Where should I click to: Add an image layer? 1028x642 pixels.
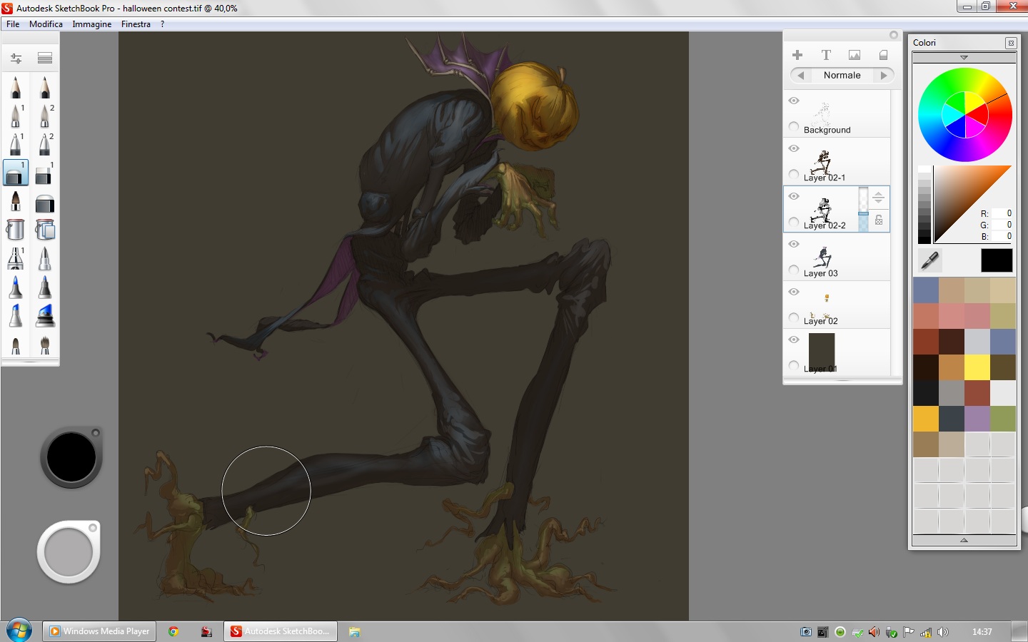pyautogui.click(x=855, y=55)
